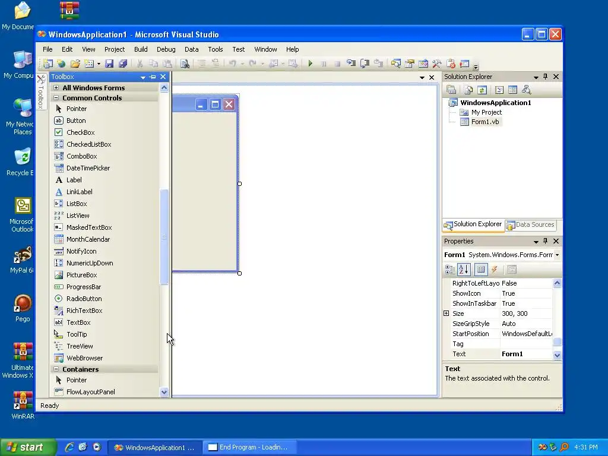Select WindowsApplication1 project node
608x456 pixels.
tap(495, 103)
